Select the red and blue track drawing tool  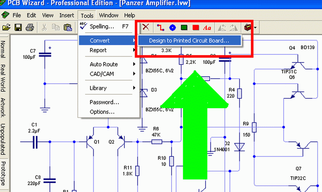(x=160, y=28)
